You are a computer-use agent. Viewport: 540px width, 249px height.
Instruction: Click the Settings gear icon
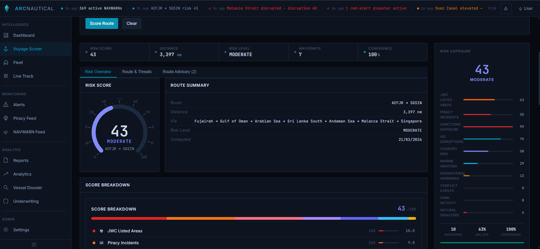pyautogui.click(x=6, y=230)
